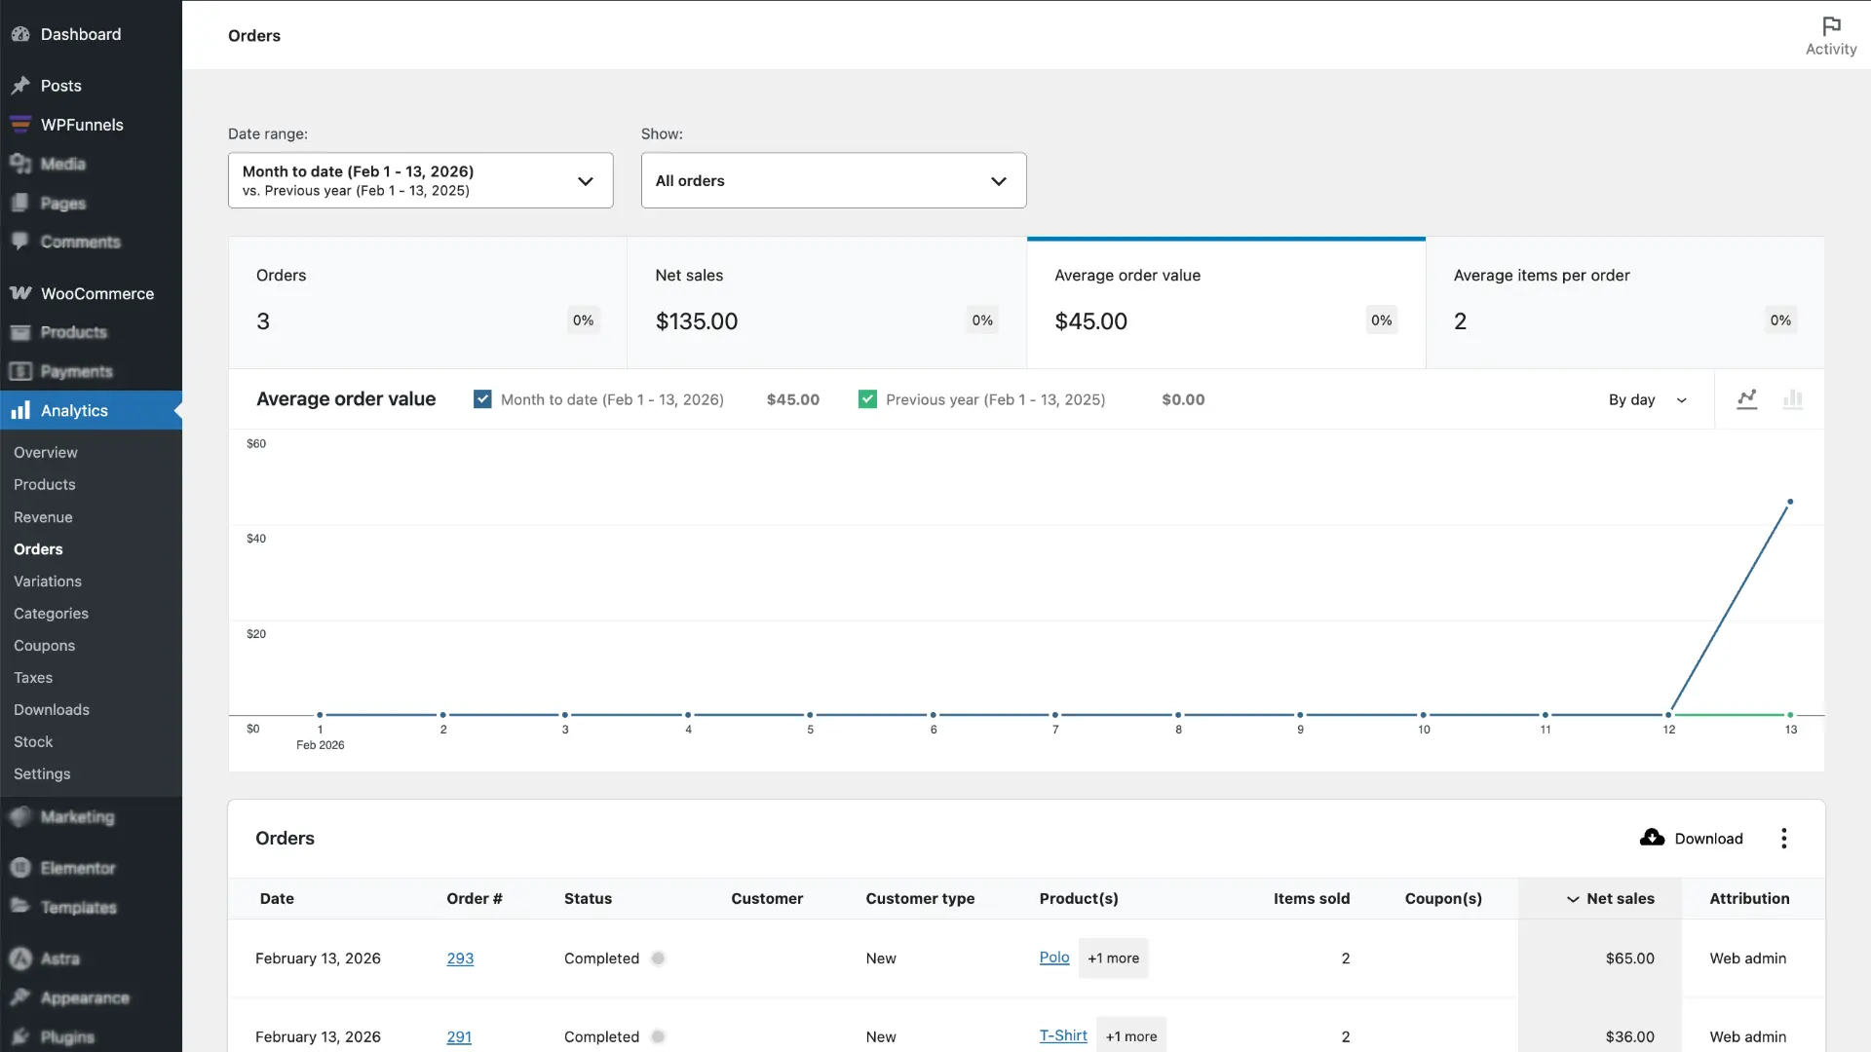1871x1052 pixels.
Task: Change the By day interval
Action: coord(1647,399)
